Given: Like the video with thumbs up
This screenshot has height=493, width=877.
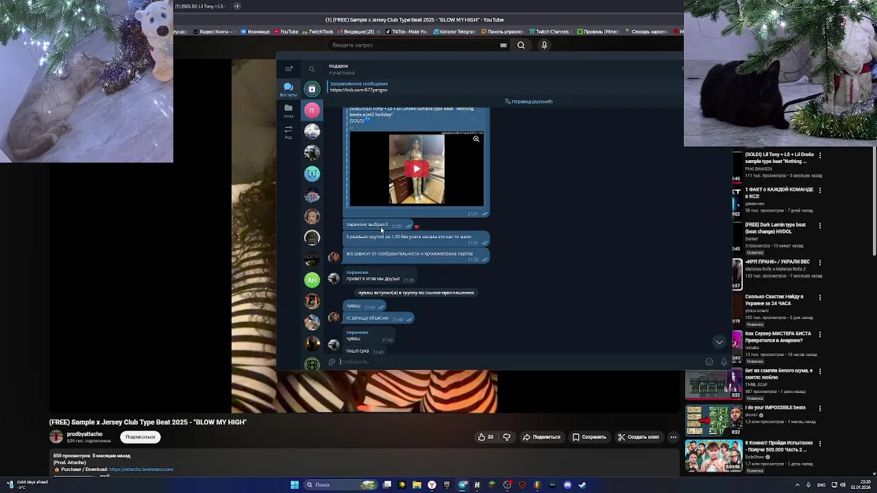Looking at the screenshot, I should [x=486, y=437].
